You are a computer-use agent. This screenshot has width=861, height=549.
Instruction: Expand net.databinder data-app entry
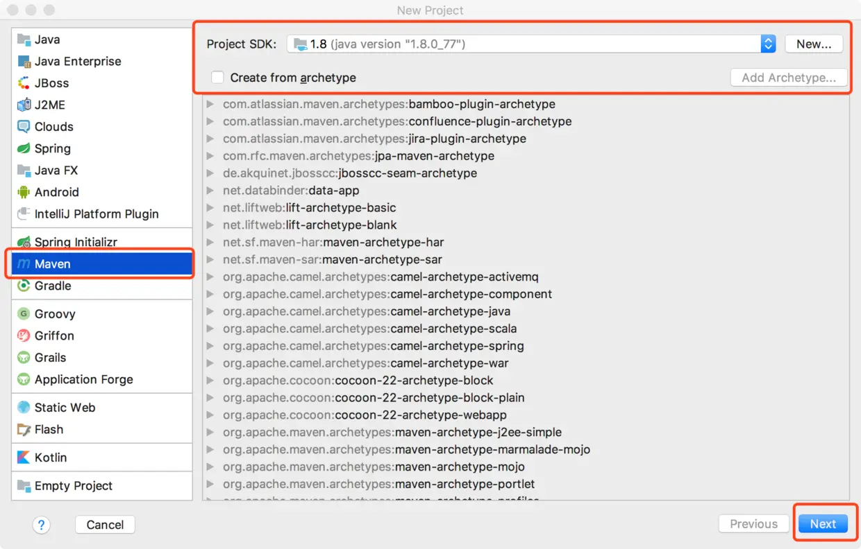(210, 190)
